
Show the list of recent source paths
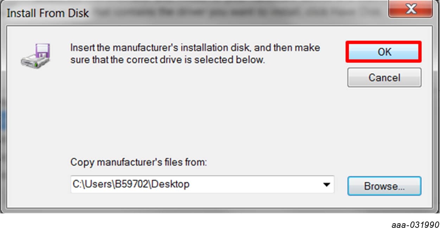coord(327,185)
